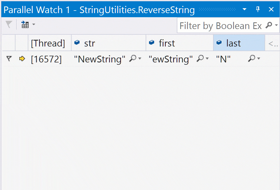Open the dropdown arrow beside the export icon
Viewport: 280px width, 190px height.
click(34, 25)
